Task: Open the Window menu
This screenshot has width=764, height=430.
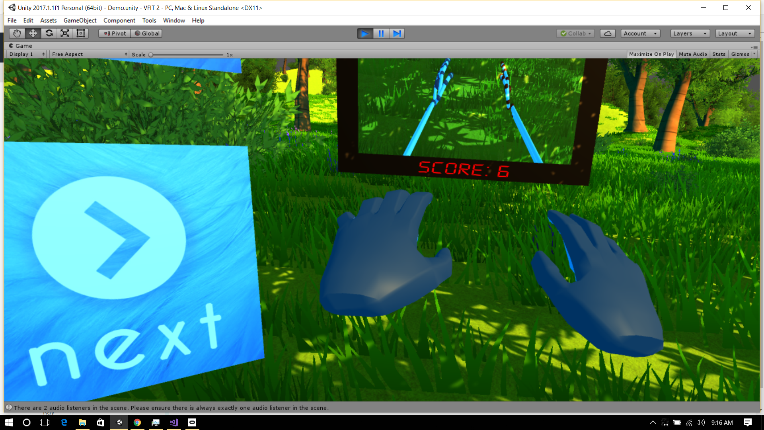Action: click(x=174, y=20)
